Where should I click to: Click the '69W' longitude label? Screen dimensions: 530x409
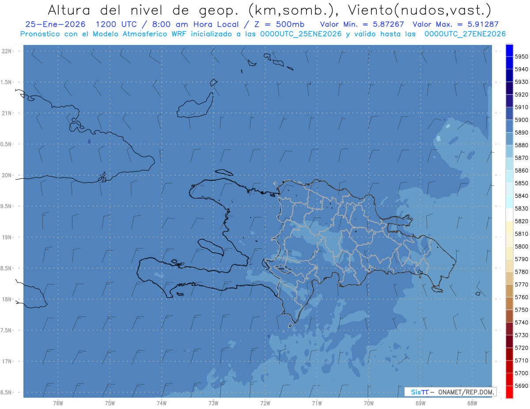click(x=420, y=403)
